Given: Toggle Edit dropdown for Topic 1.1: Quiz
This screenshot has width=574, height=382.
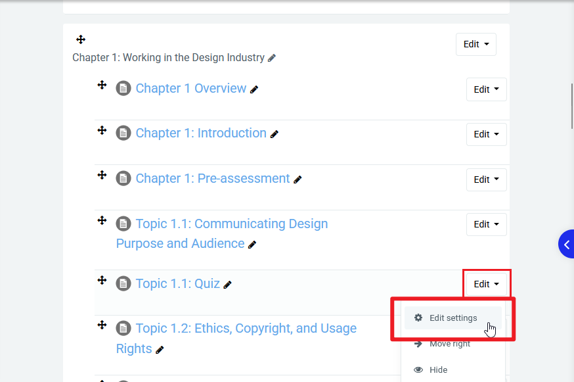Looking at the screenshot, I should (x=486, y=284).
